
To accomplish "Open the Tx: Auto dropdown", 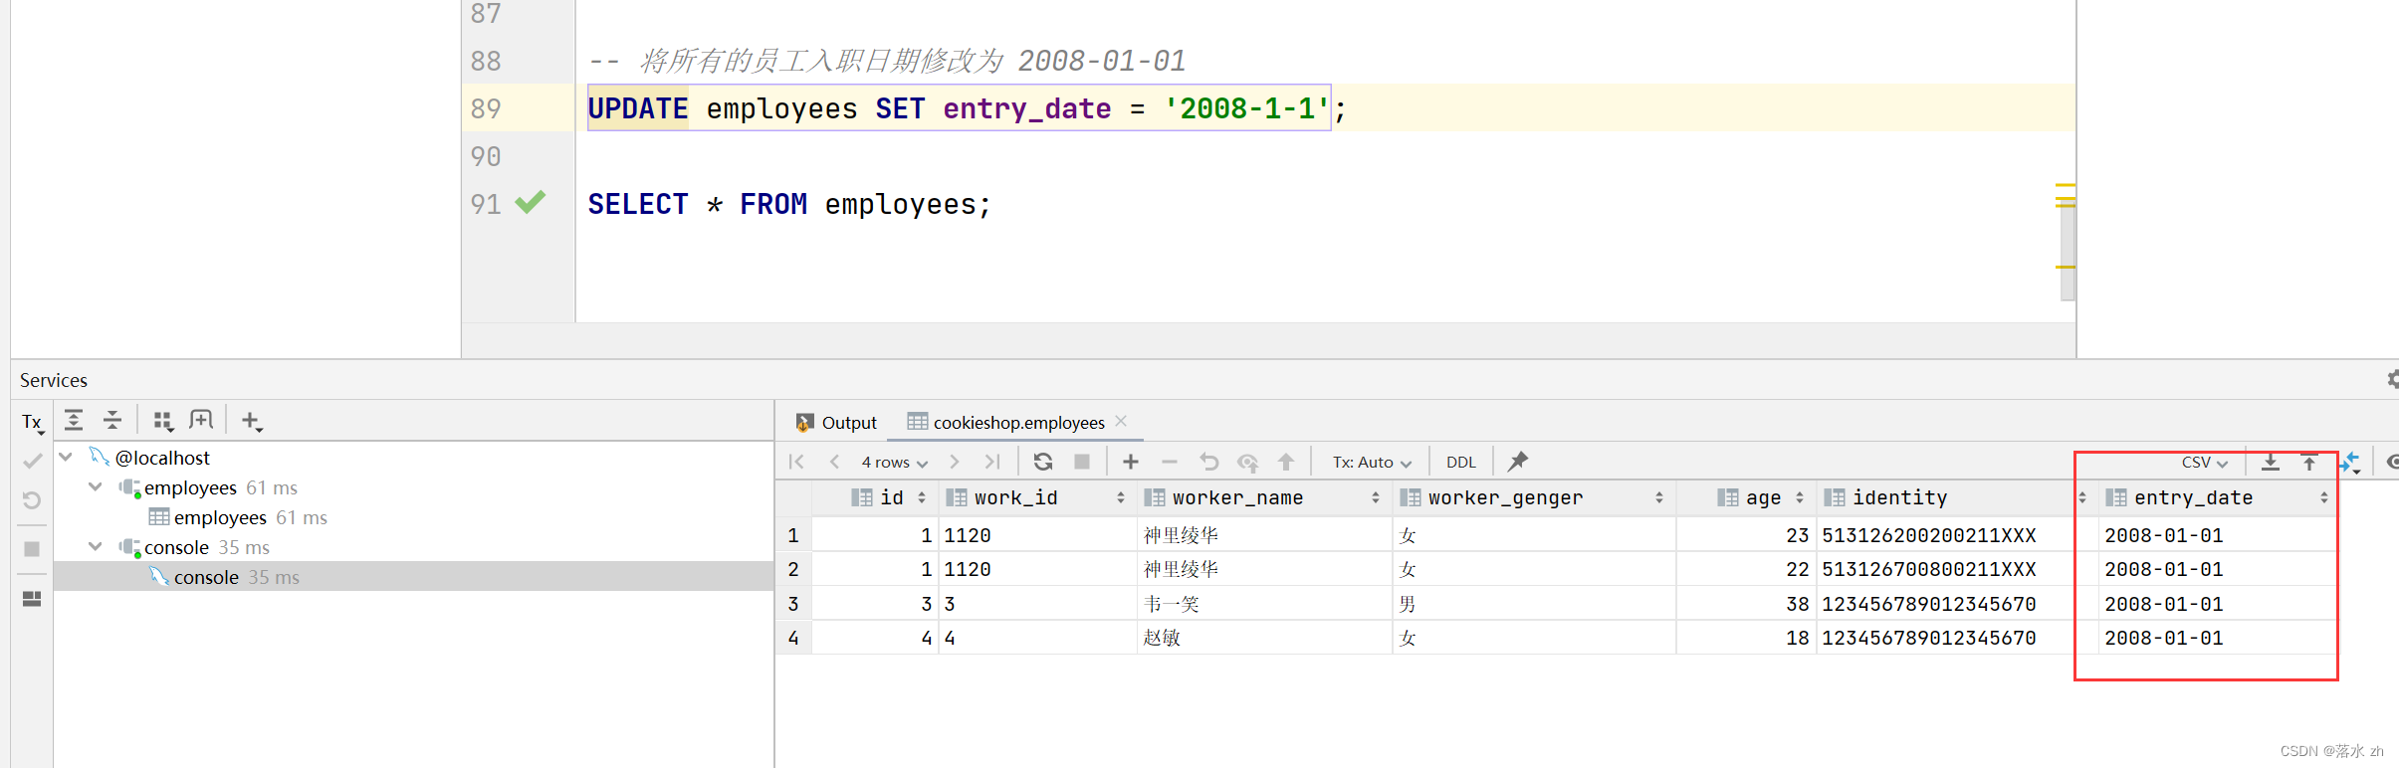I will point(1372,462).
